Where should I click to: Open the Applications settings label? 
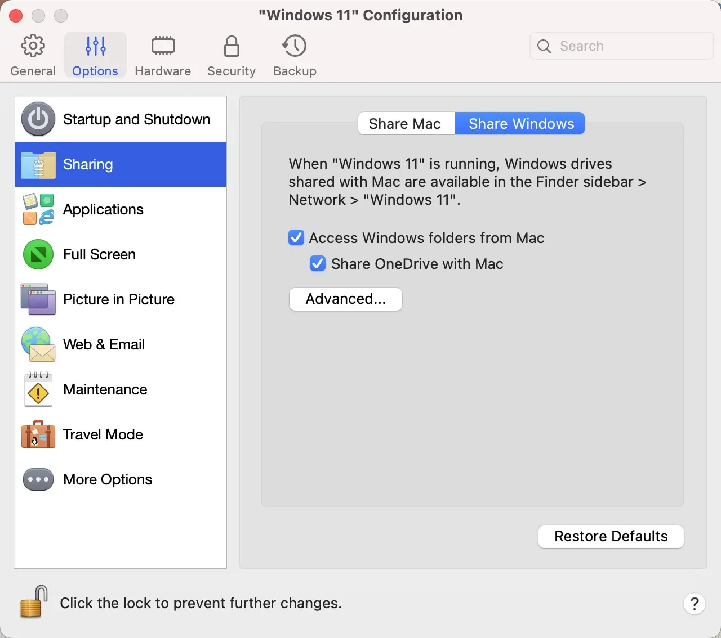point(103,209)
